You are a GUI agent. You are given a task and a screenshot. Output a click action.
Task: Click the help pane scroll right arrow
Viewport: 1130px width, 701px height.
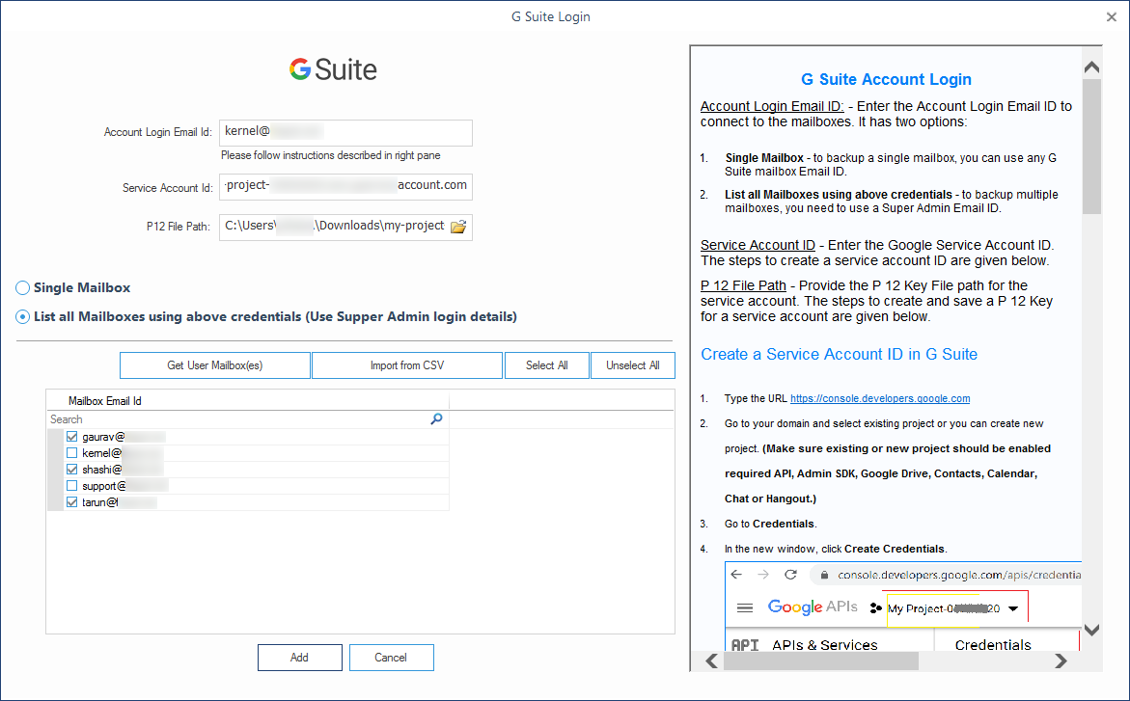click(x=1061, y=661)
